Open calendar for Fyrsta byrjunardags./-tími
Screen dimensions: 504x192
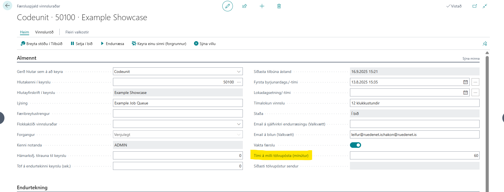coord(465,82)
